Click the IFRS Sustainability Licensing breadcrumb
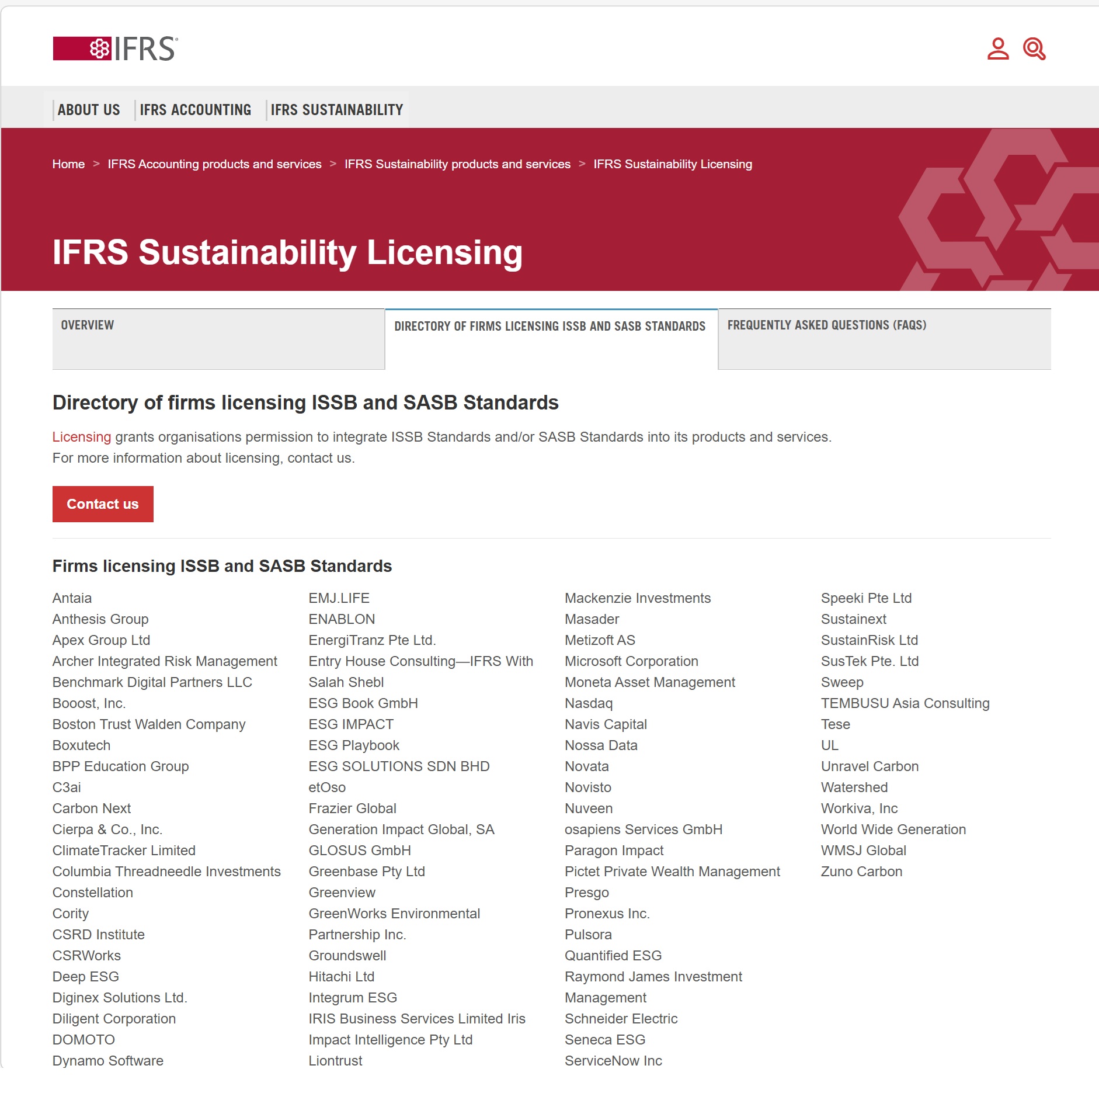This screenshot has height=1114, width=1099. 673,164
